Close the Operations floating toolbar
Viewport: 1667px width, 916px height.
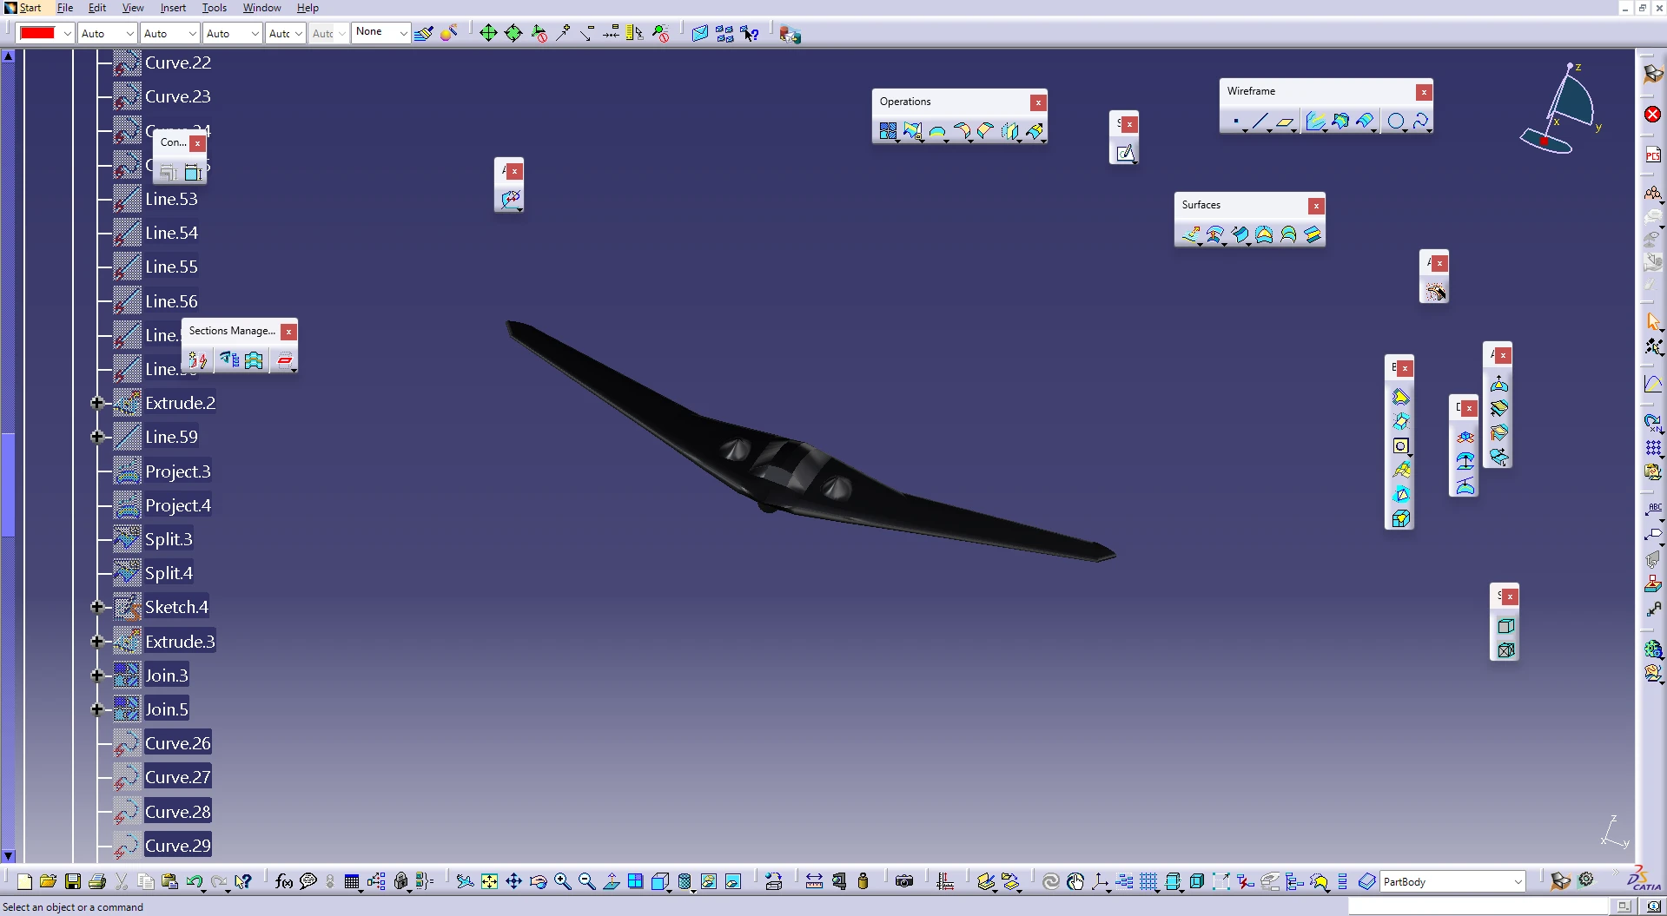click(x=1037, y=102)
